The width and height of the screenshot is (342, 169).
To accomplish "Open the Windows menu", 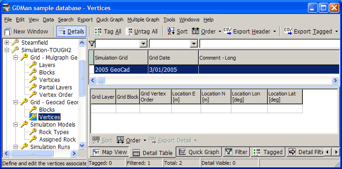I will [x=189, y=20].
